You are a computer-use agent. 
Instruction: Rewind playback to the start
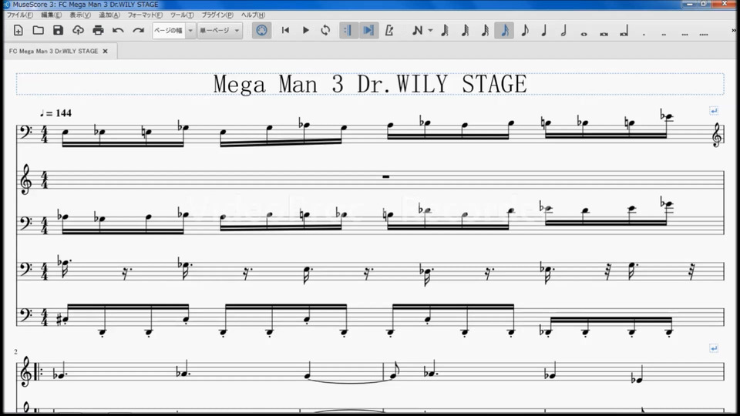pyautogui.click(x=285, y=31)
